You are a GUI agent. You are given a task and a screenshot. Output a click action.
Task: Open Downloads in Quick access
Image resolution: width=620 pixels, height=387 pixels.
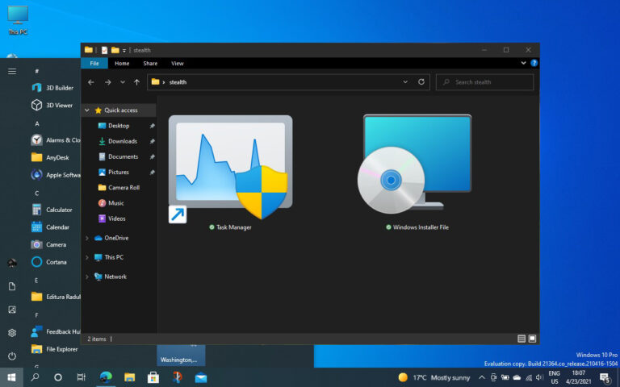[122, 141]
